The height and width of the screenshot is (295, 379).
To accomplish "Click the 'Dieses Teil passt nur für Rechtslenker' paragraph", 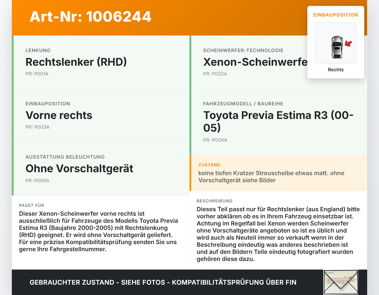I will (x=278, y=234).
